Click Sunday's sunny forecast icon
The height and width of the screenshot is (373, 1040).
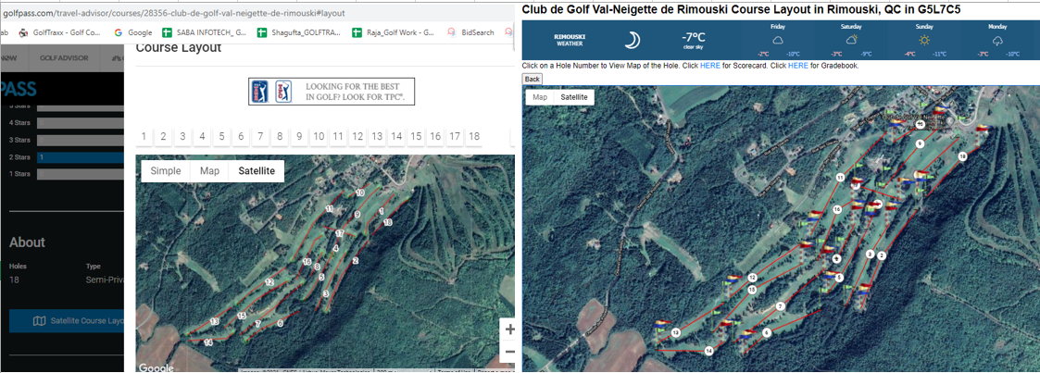tap(924, 40)
